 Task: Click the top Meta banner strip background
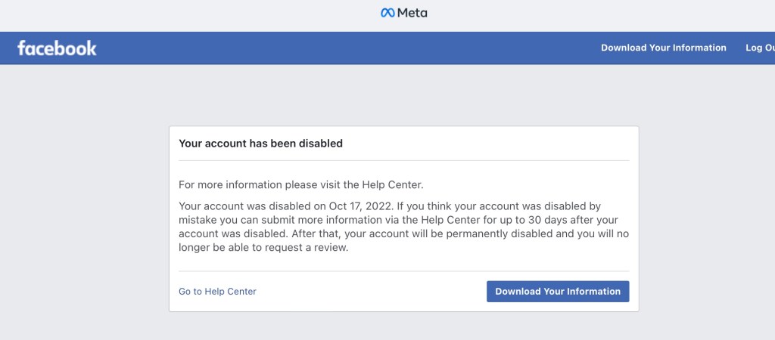(x=189, y=15)
